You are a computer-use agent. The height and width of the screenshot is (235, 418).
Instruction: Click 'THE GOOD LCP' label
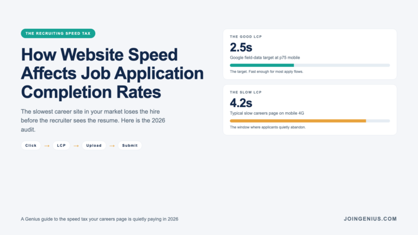246,37
